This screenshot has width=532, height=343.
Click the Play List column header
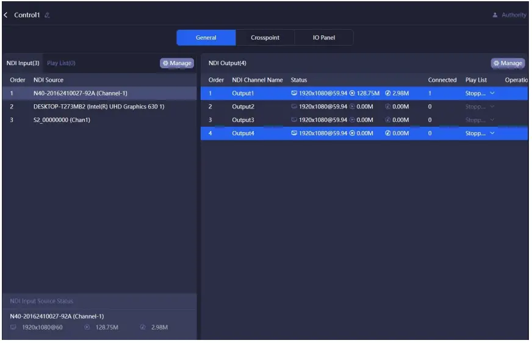pyautogui.click(x=476, y=80)
